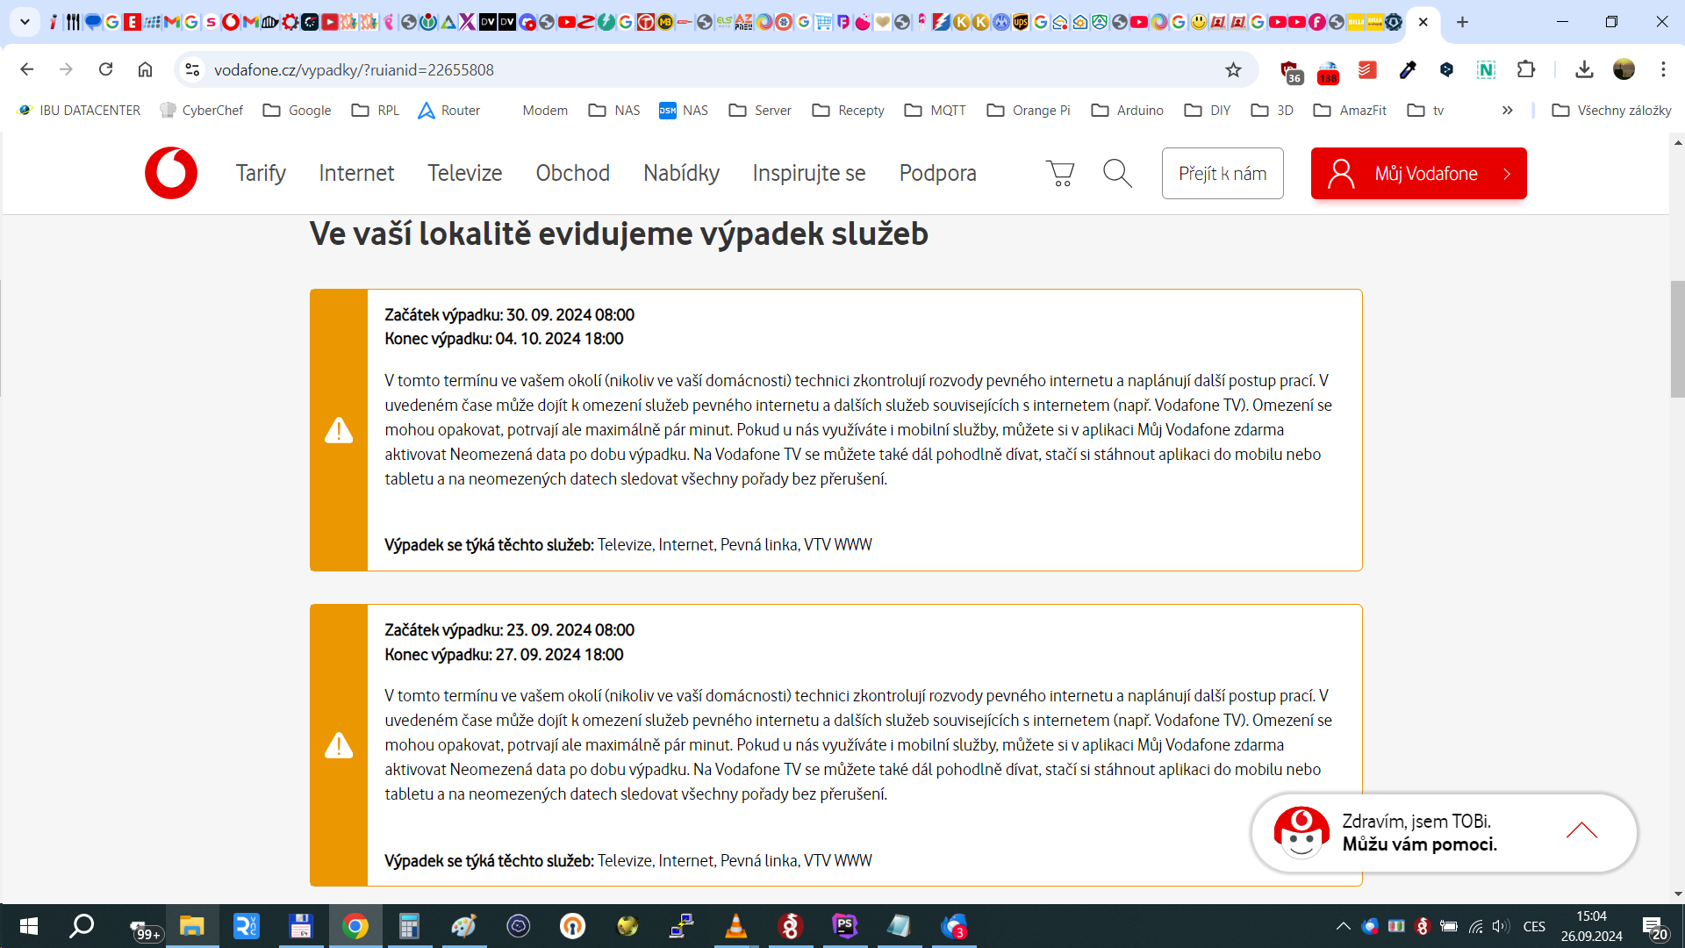
Task: Open File Explorer from the taskbar
Action: [191, 926]
